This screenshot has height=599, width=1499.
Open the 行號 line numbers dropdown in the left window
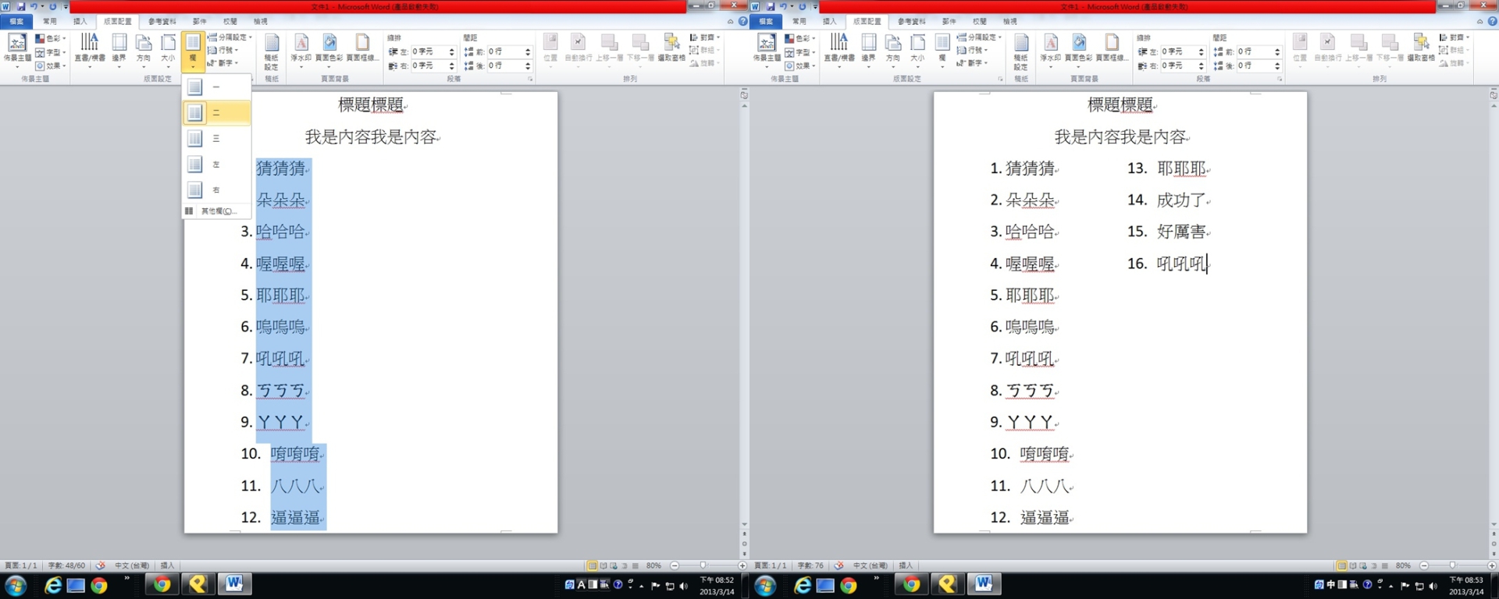pos(223,50)
